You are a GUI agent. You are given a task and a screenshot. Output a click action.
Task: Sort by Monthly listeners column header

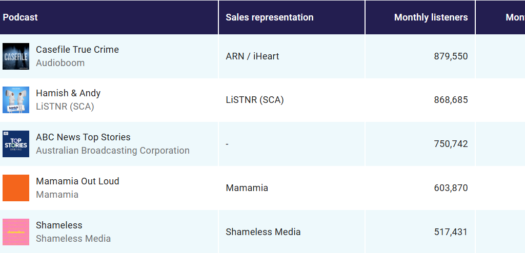(x=431, y=17)
